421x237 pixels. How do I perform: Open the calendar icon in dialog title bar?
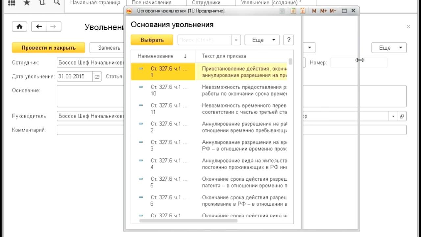[x=303, y=11]
